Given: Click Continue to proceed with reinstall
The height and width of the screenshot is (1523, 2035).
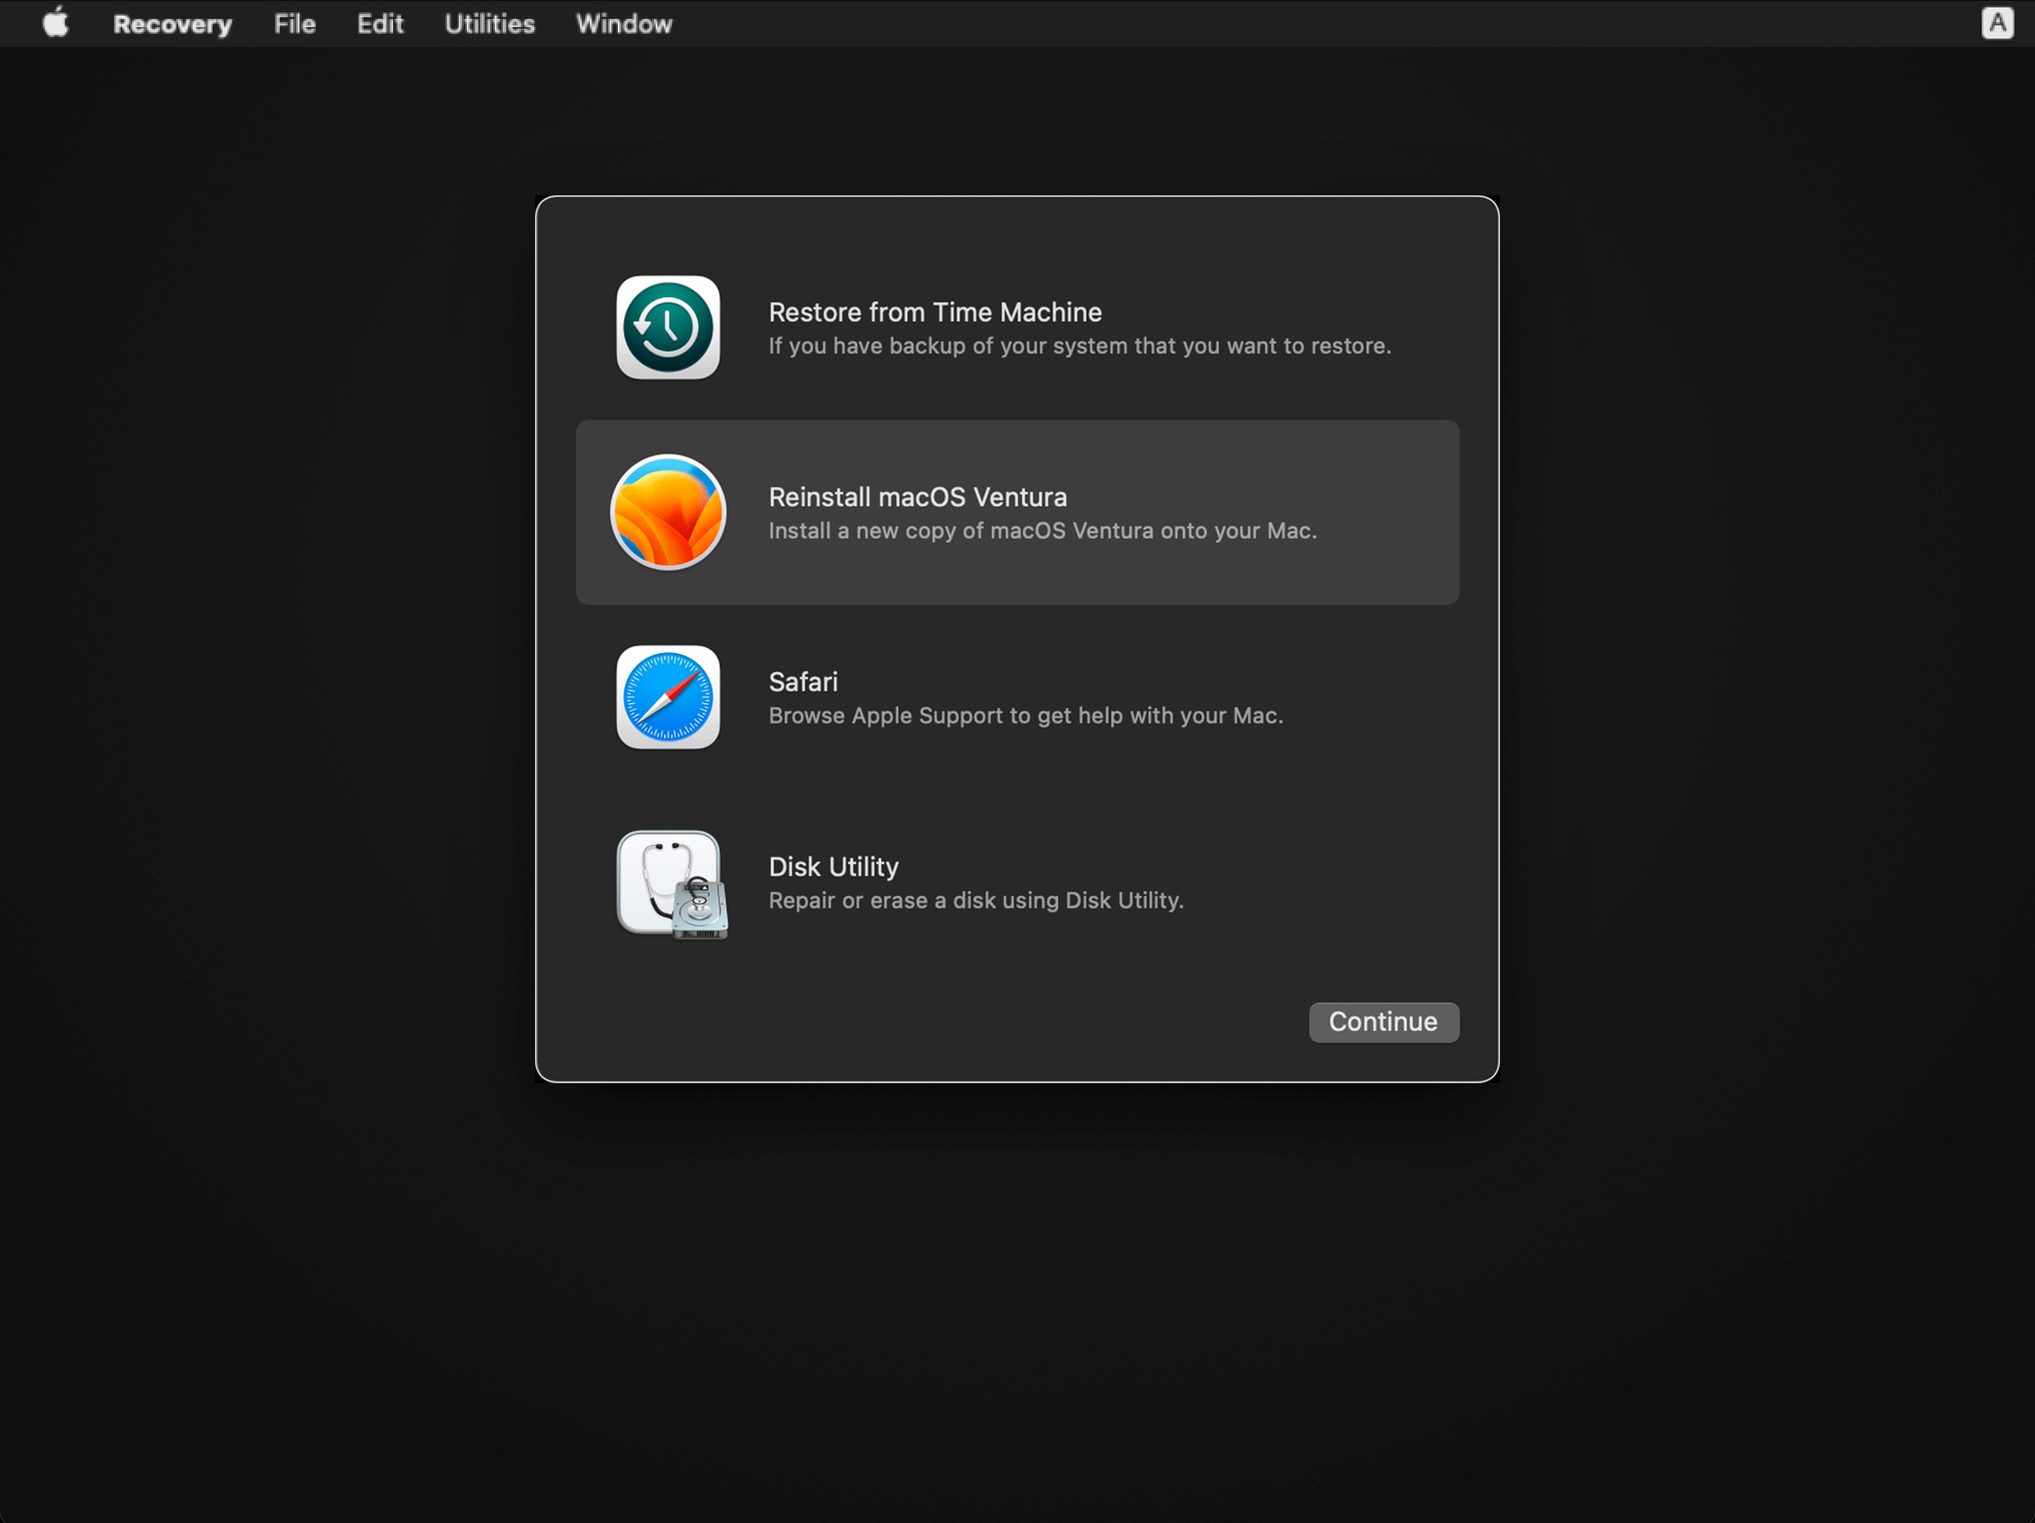Looking at the screenshot, I should coord(1383,1021).
